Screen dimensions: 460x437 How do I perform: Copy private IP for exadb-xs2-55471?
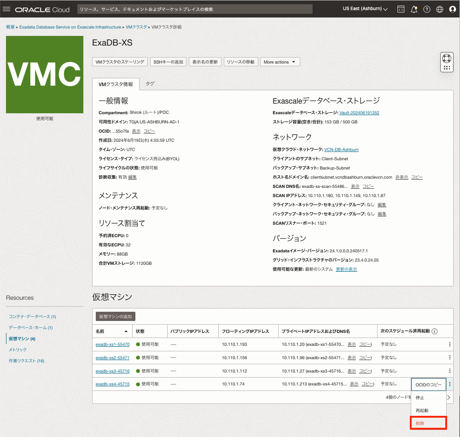tap(365, 357)
